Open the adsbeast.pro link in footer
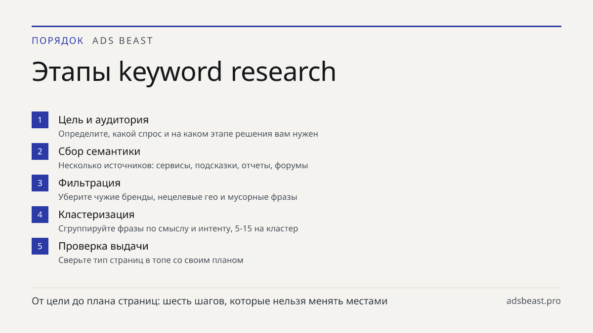The image size is (593, 333). pyautogui.click(x=534, y=301)
